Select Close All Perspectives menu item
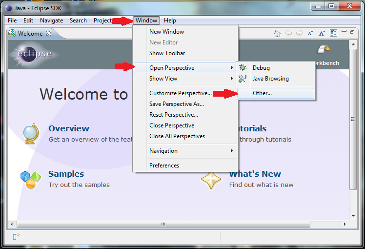 186,136
